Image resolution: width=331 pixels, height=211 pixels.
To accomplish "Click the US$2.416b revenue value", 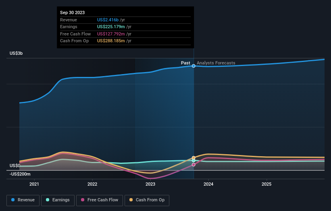I will [108, 20].
